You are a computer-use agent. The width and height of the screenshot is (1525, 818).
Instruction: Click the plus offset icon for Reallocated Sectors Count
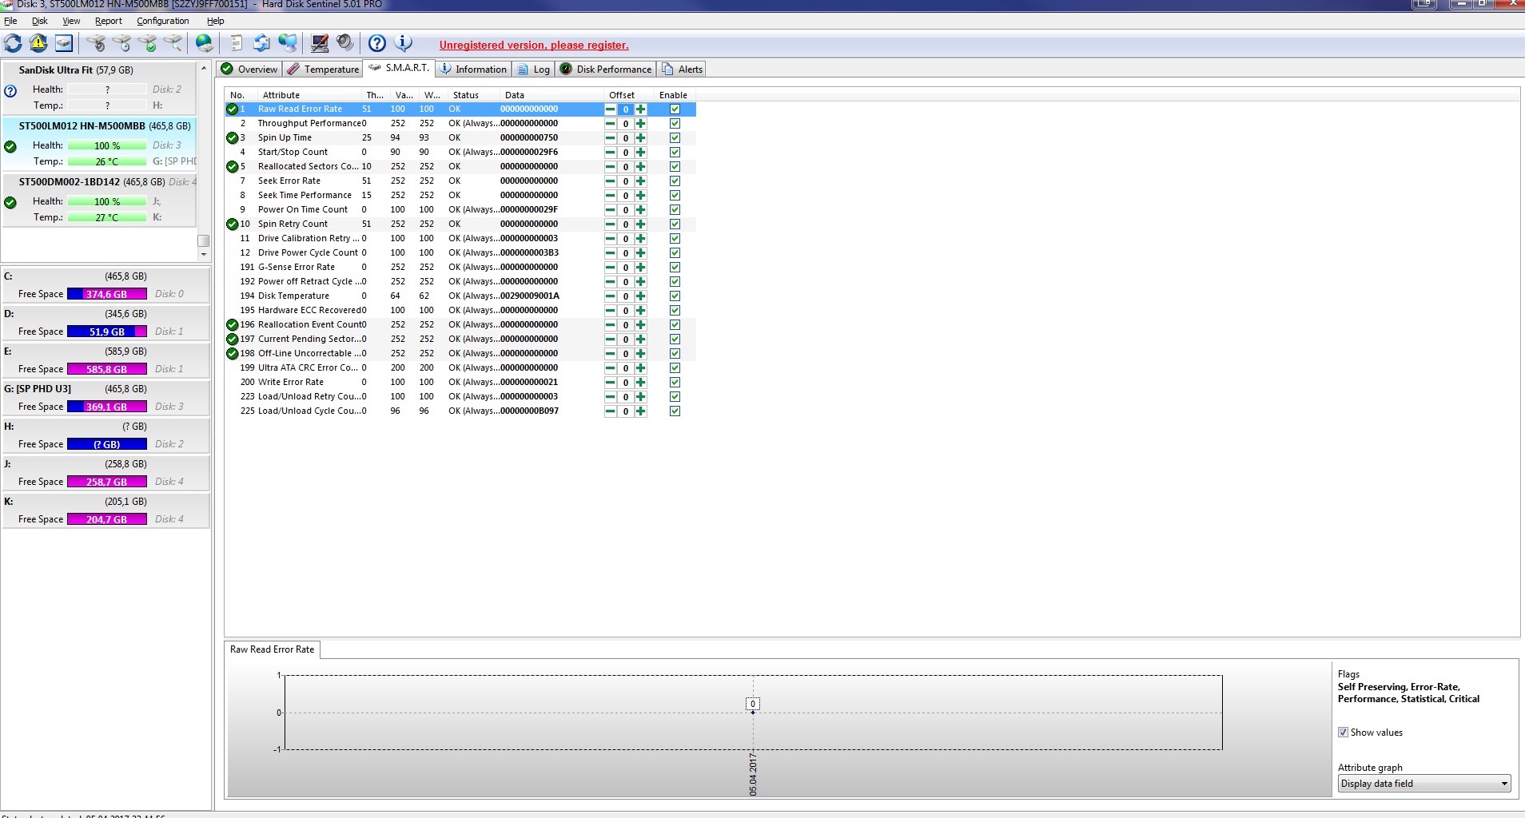click(x=640, y=167)
